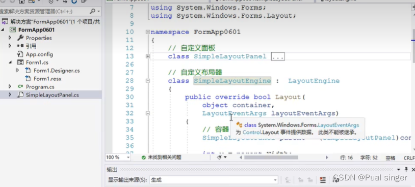The width and height of the screenshot is (415, 187).
Task: Click the Form1.resx file icon
Action: pyautogui.click(x=28, y=79)
